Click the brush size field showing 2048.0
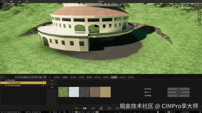The height and width of the screenshot is (113, 202). (x=178, y=92)
